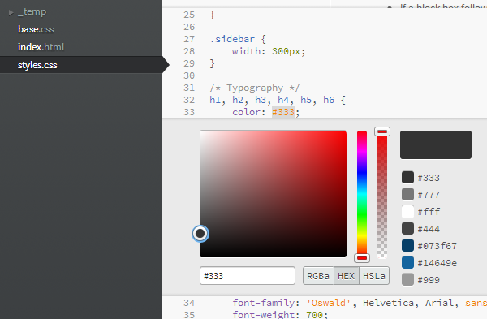The width and height of the screenshot is (487, 319).
Task: Click the hue slider handle at bottom
Action: click(362, 258)
